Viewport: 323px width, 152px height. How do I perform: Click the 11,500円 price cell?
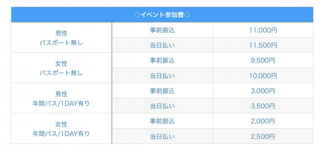[x=263, y=45]
